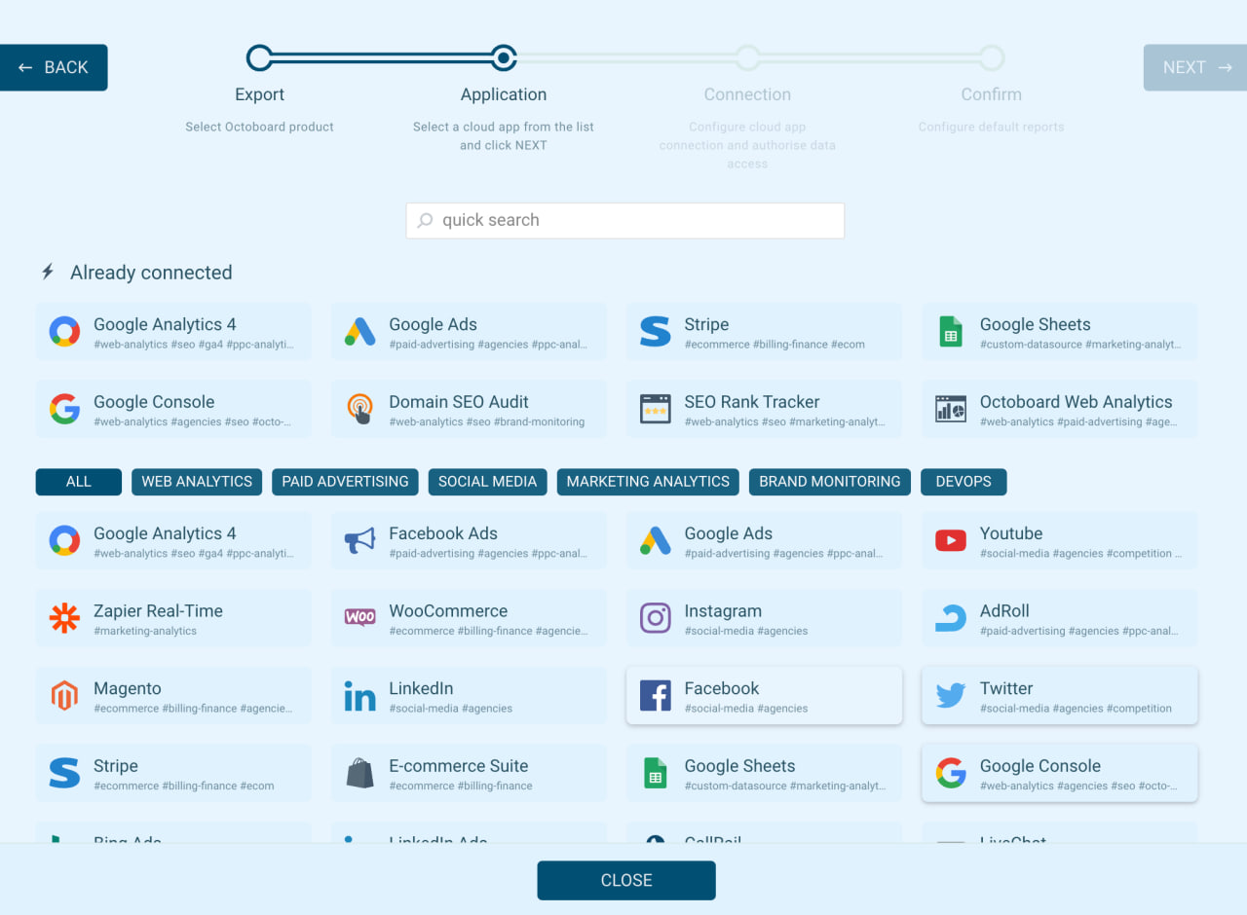Click the Facebook card's #social-media #agencies tags

[746, 709]
